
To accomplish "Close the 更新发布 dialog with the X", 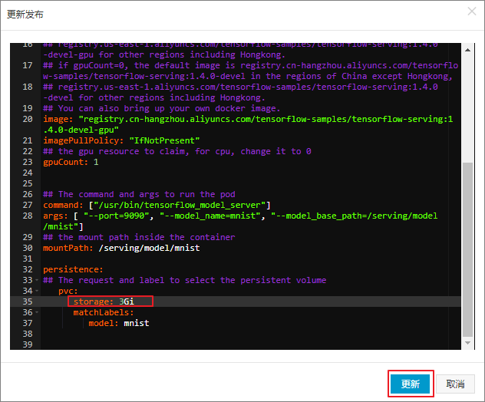I will tap(472, 12).
